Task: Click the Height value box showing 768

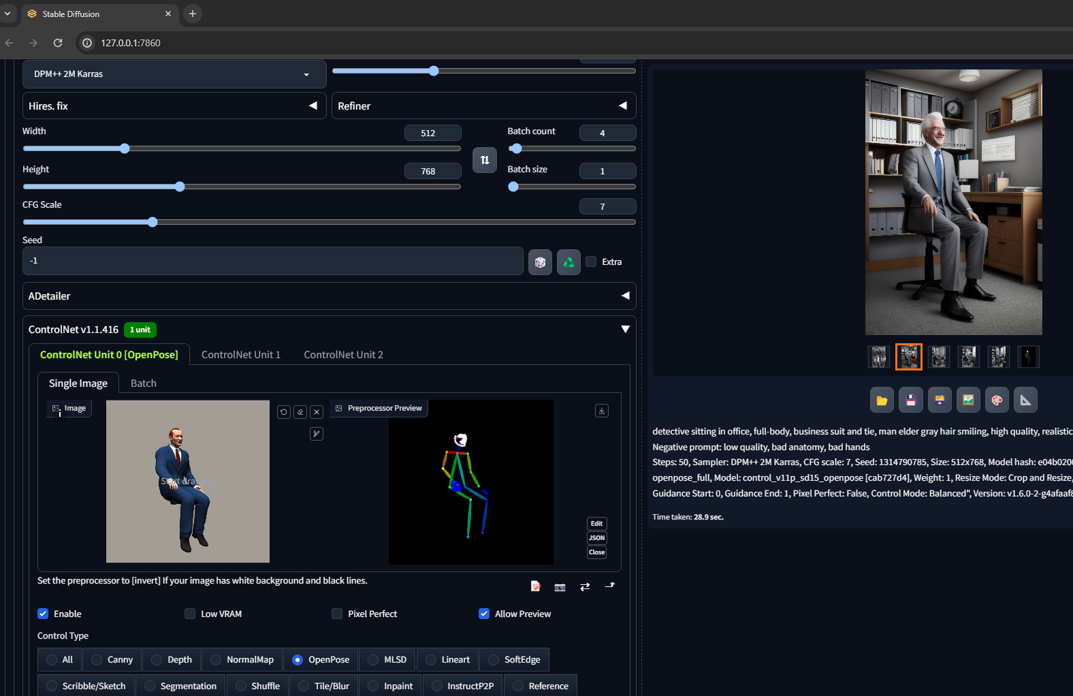Action: (x=432, y=171)
